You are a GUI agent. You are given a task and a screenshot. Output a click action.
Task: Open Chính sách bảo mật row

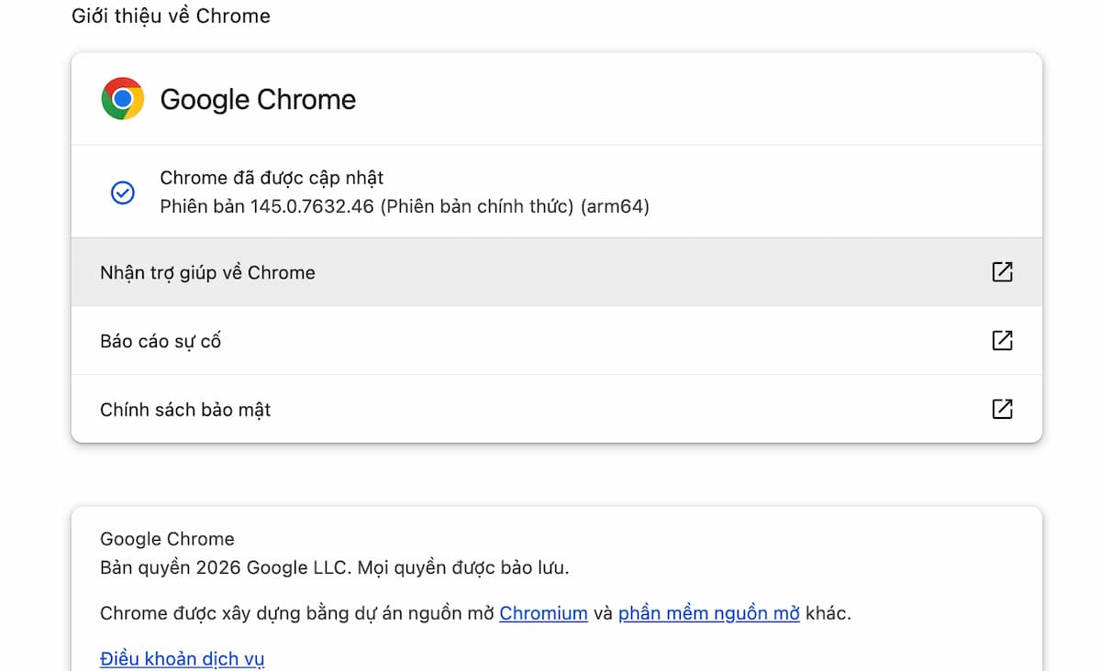(557, 409)
